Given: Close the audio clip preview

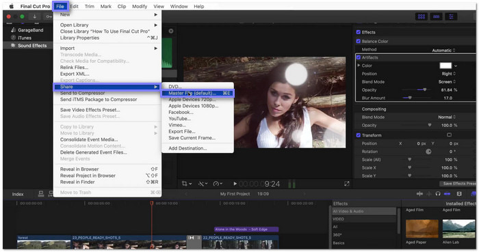Looking at the screenshot, I should point(171,31).
